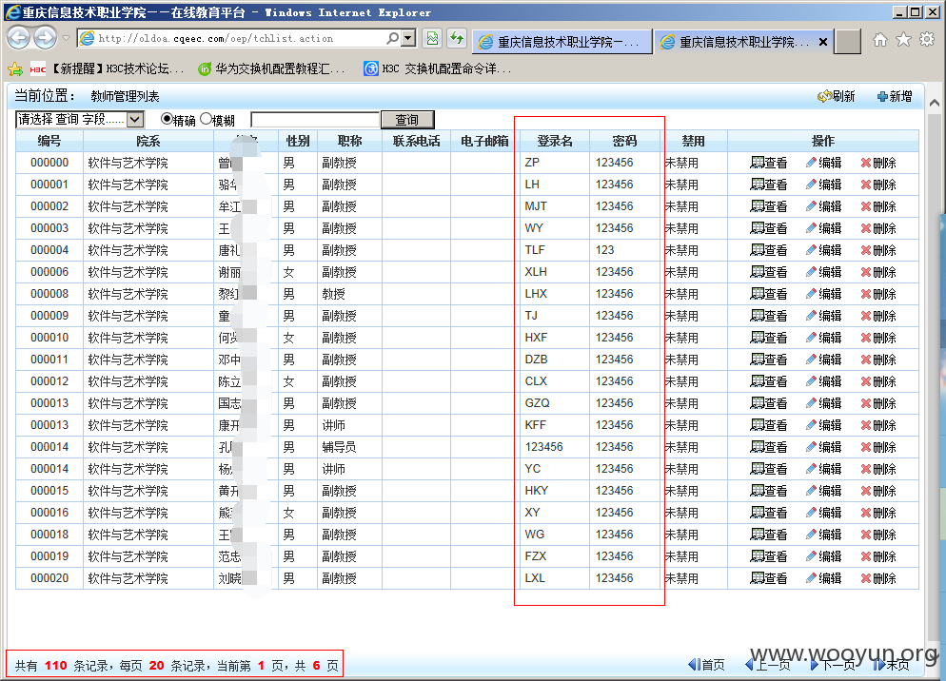The image size is (946, 681).
Task: Focus the query text input field
Action: tap(315, 120)
